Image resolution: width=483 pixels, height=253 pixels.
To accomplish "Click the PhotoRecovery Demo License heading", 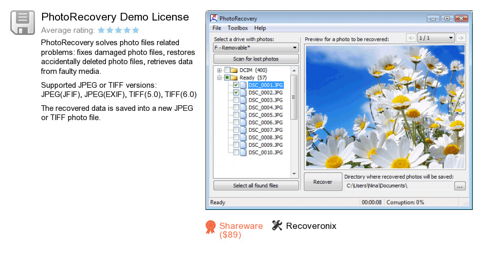I will point(115,17).
